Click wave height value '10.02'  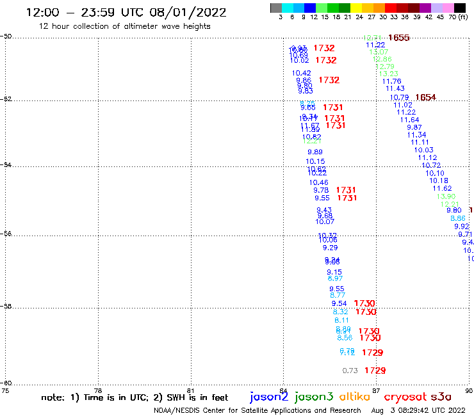299,60
